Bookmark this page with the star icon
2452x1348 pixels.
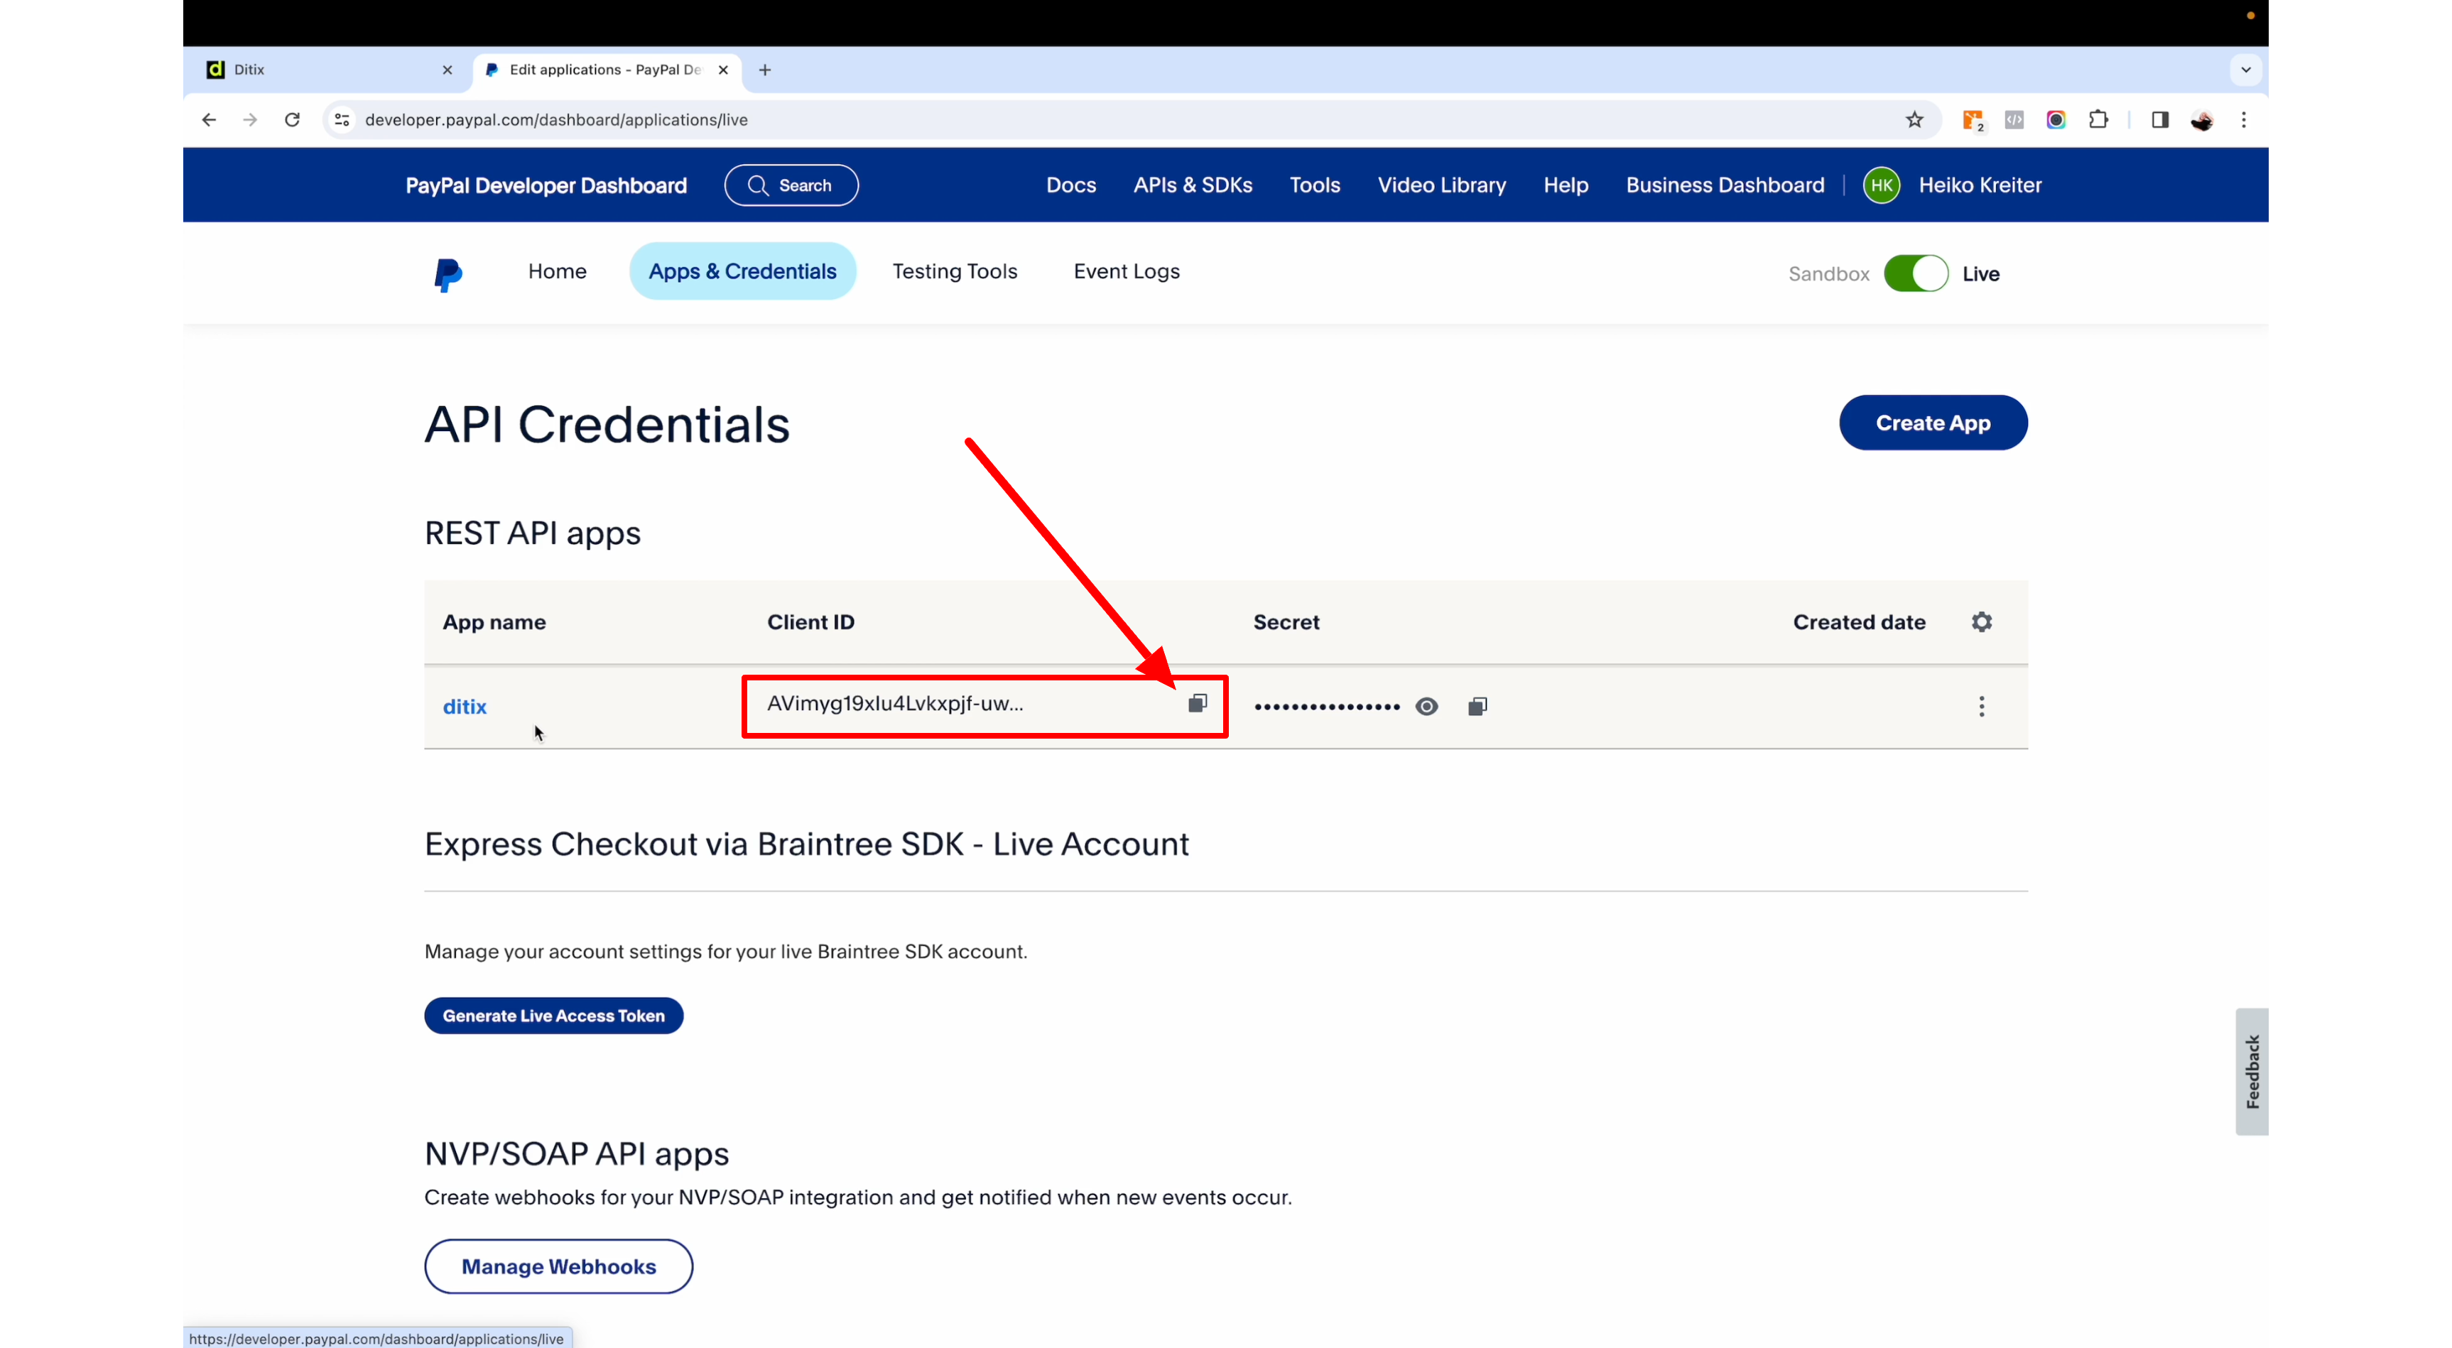click(1914, 120)
